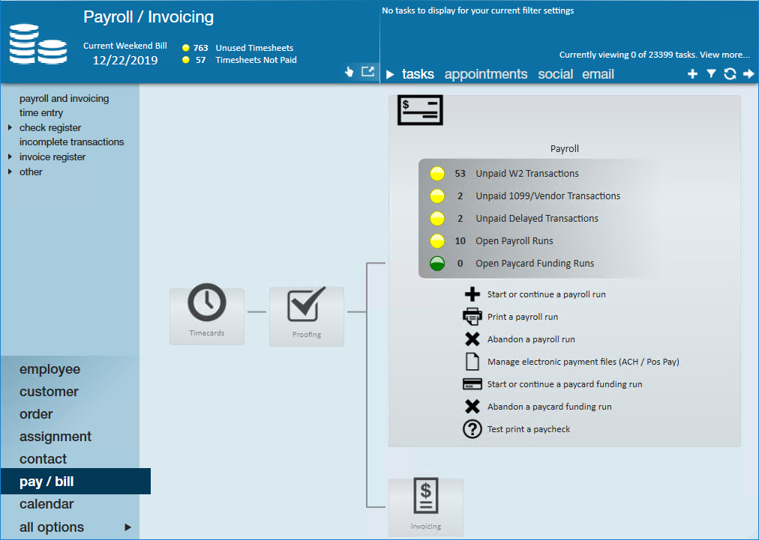Click the printer icon for payroll run

click(472, 317)
